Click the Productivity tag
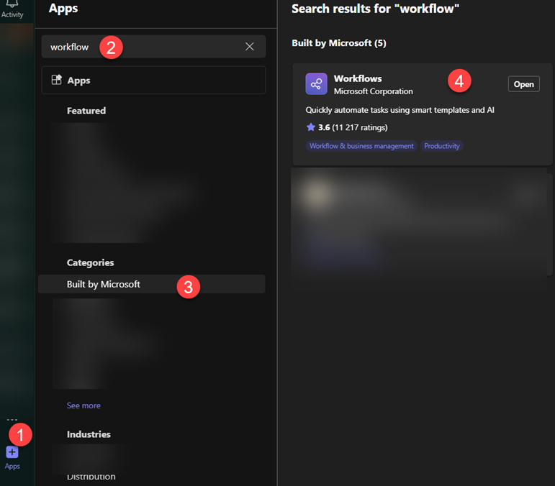Viewport: 555px width, 486px height. [x=441, y=146]
